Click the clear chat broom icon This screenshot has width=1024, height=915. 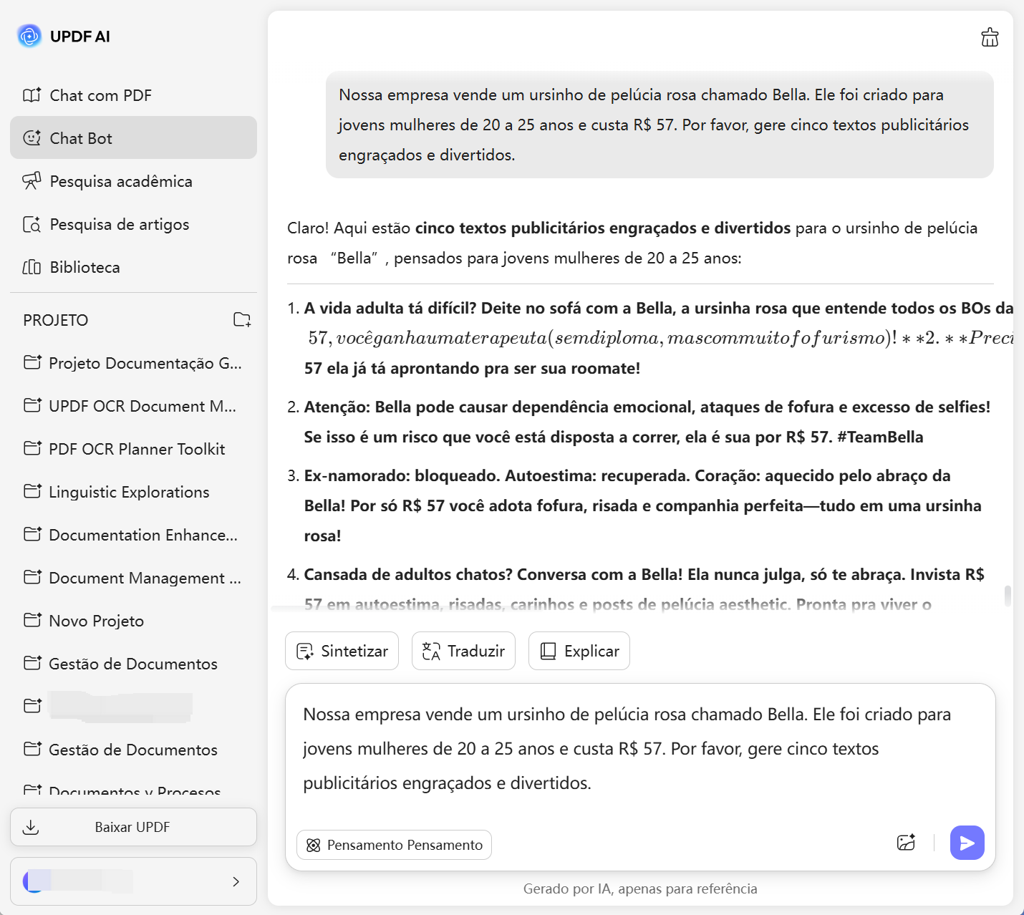click(x=990, y=37)
